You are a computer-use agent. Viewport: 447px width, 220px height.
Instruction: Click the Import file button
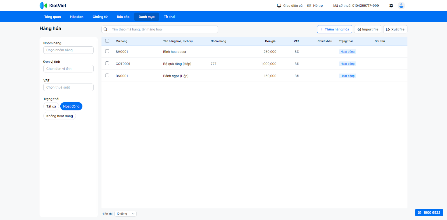point(367,29)
